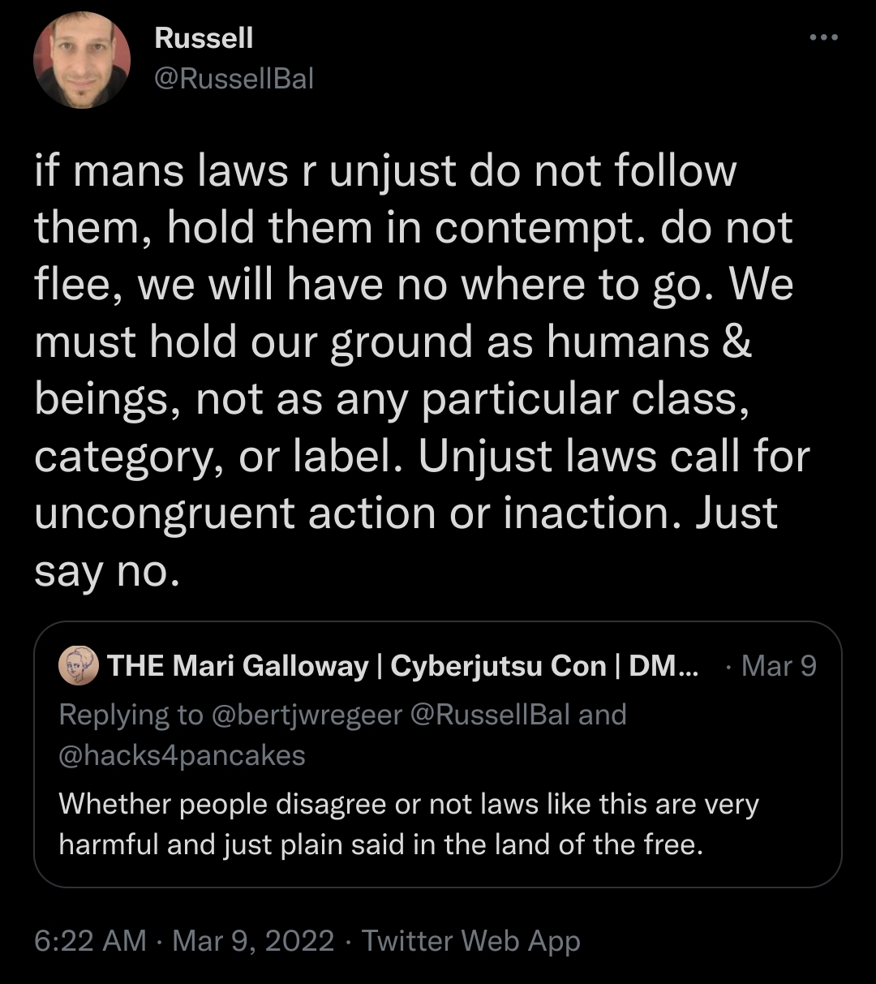Open the @hacks4pancakes mention
Image resolution: width=876 pixels, height=984 pixels.
coord(182,755)
